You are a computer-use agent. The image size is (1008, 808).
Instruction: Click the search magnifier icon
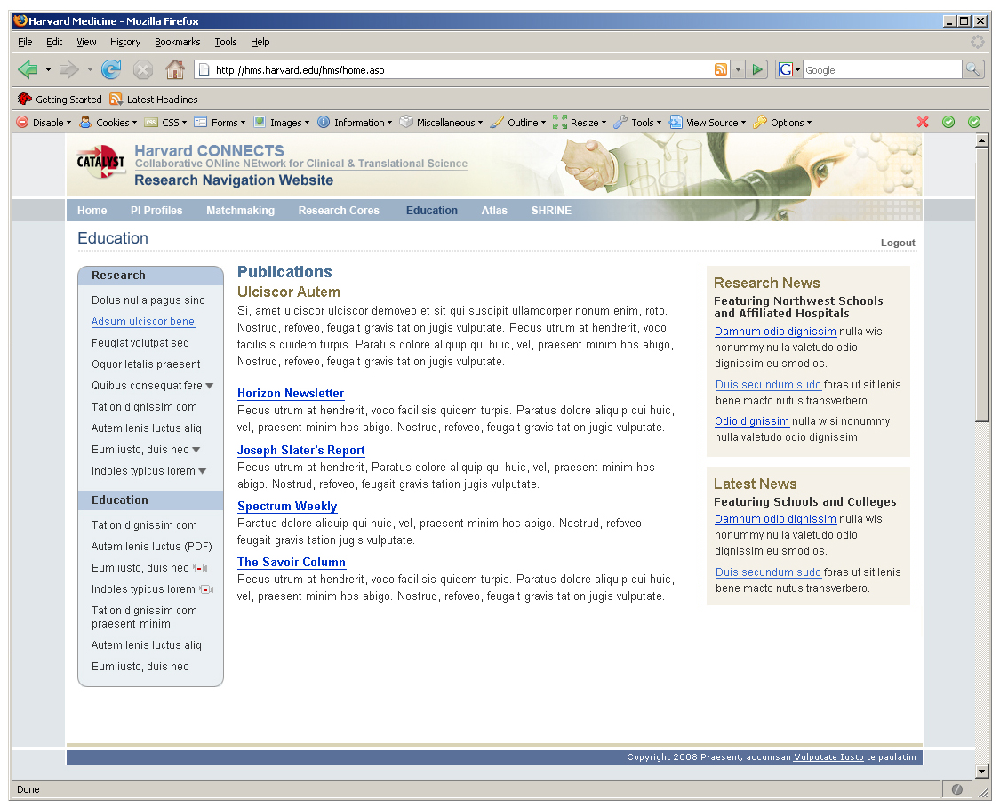pyautogui.click(x=972, y=69)
